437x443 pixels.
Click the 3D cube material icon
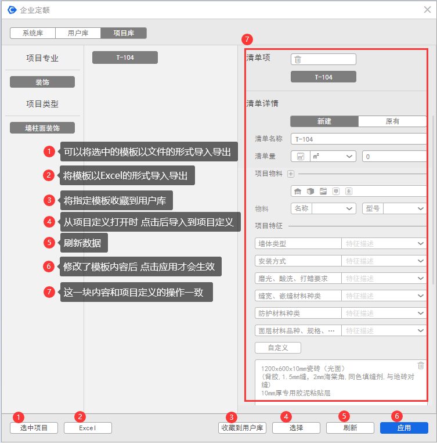click(x=310, y=191)
